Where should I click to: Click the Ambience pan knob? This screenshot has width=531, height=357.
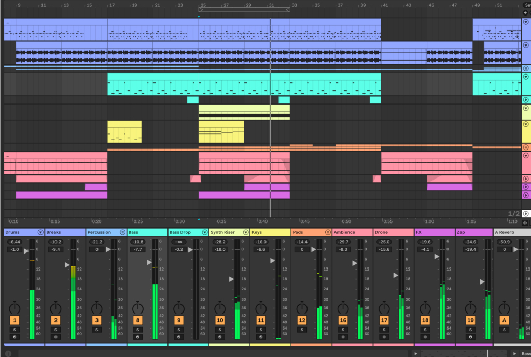click(x=343, y=308)
